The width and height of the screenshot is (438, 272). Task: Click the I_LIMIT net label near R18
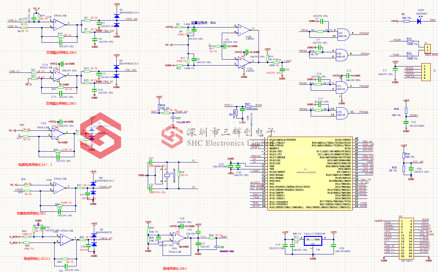pos(287,61)
